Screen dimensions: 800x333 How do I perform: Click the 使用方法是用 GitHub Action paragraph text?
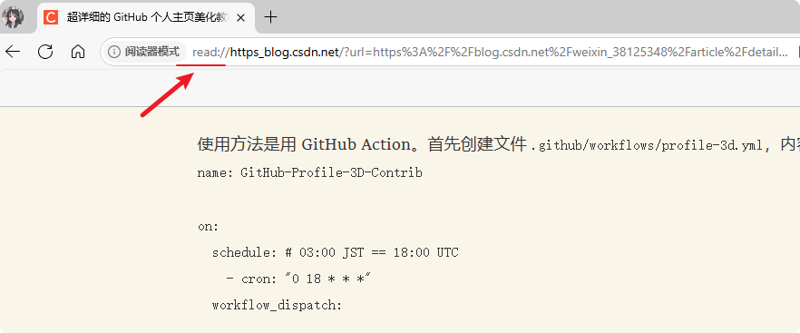[362, 145]
